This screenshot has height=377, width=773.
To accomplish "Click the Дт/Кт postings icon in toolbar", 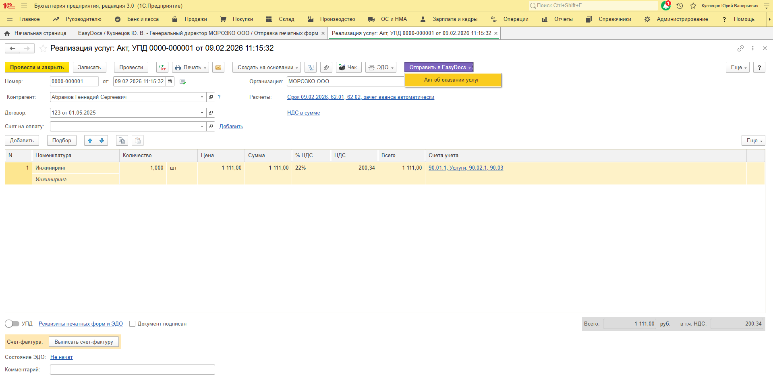I will 162,68.
